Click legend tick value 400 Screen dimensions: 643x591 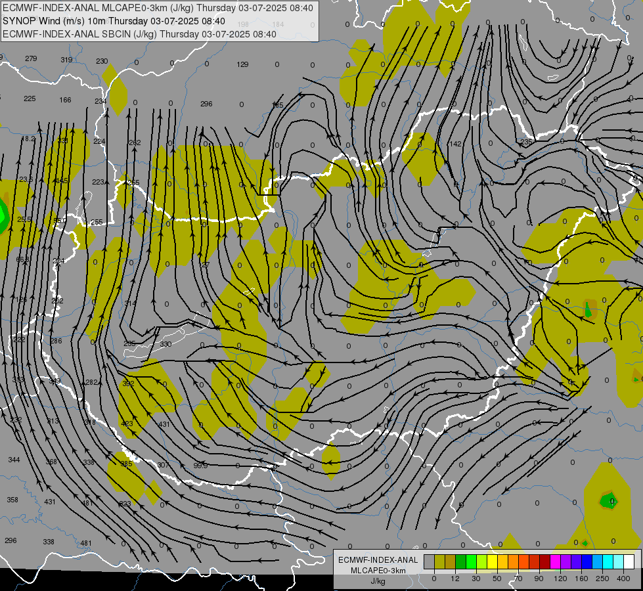pos(623,579)
